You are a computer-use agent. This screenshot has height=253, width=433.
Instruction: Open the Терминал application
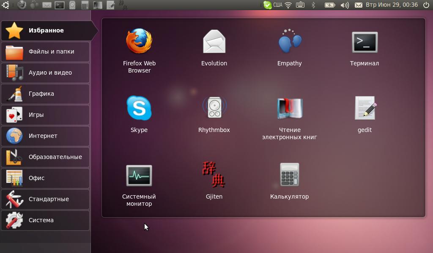click(364, 42)
